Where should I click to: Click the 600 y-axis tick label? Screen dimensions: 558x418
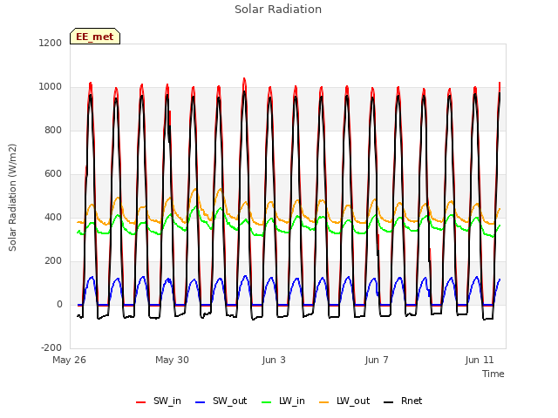pyautogui.click(x=53, y=174)
